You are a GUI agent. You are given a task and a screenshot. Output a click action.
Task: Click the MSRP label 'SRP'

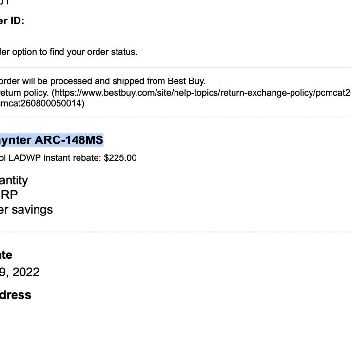[9, 195]
